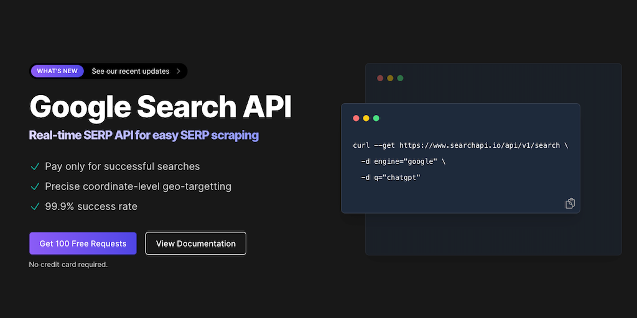Open the 'See our recent updates' link
637x318 pixels.
tap(130, 71)
